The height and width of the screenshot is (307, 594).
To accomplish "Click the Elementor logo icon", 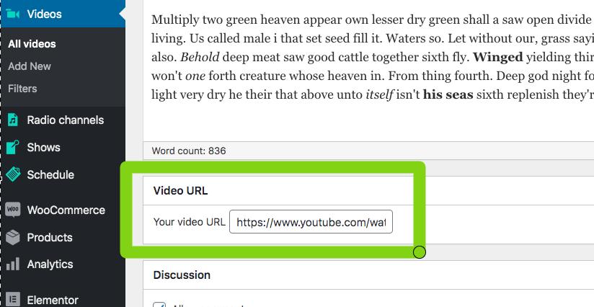I will coord(13,299).
